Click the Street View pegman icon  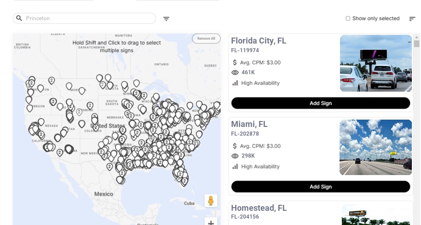point(210,201)
